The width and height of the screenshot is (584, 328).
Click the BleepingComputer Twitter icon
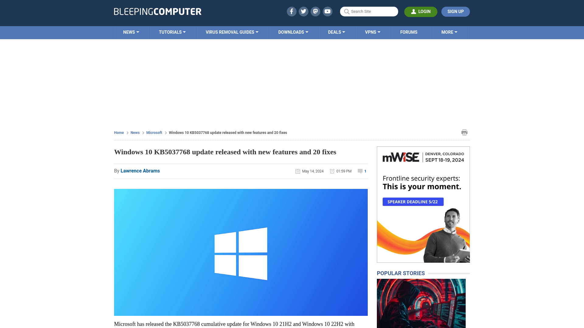[304, 11]
